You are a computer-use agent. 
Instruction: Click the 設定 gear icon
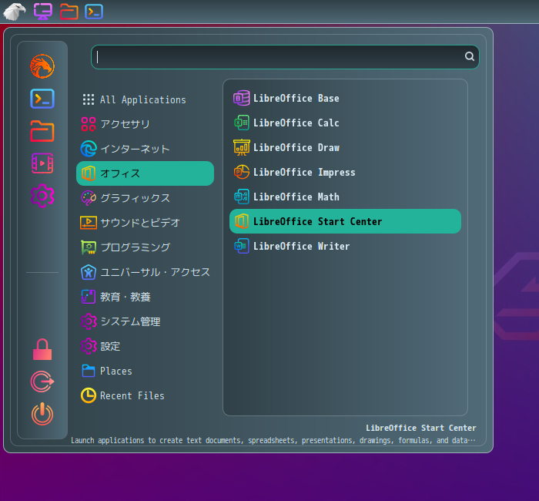point(89,346)
